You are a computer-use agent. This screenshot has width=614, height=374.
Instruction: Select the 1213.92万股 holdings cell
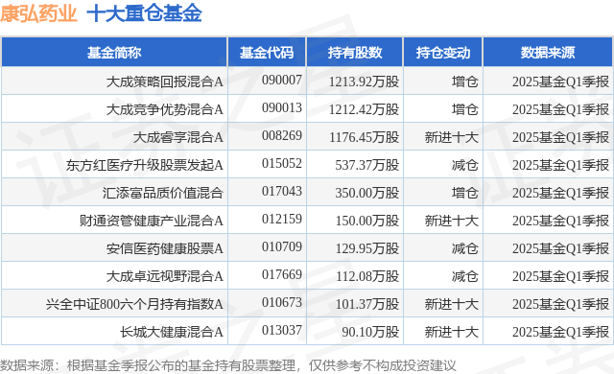[x=364, y=82]
